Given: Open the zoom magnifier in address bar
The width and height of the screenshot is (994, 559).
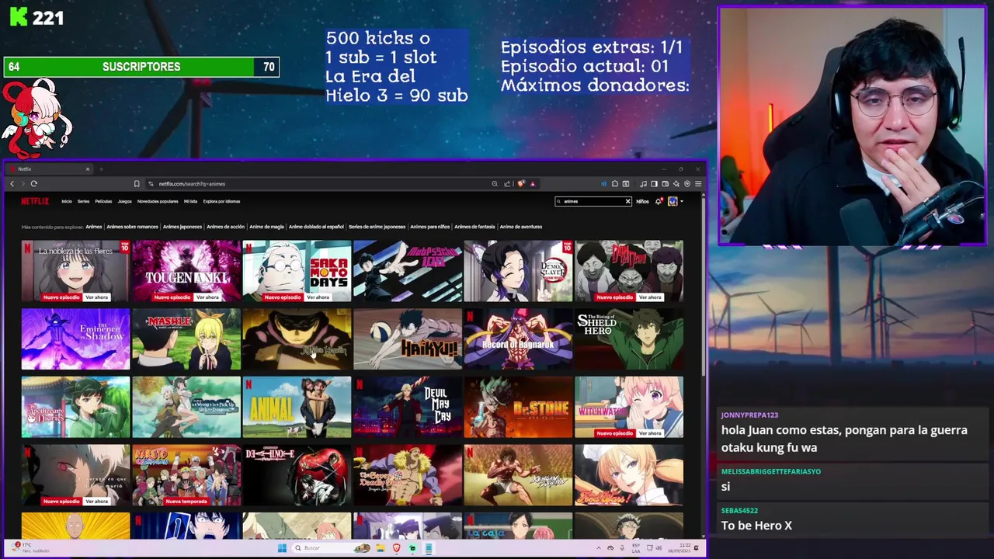Looking at the screenshot, I should point(495,184).
